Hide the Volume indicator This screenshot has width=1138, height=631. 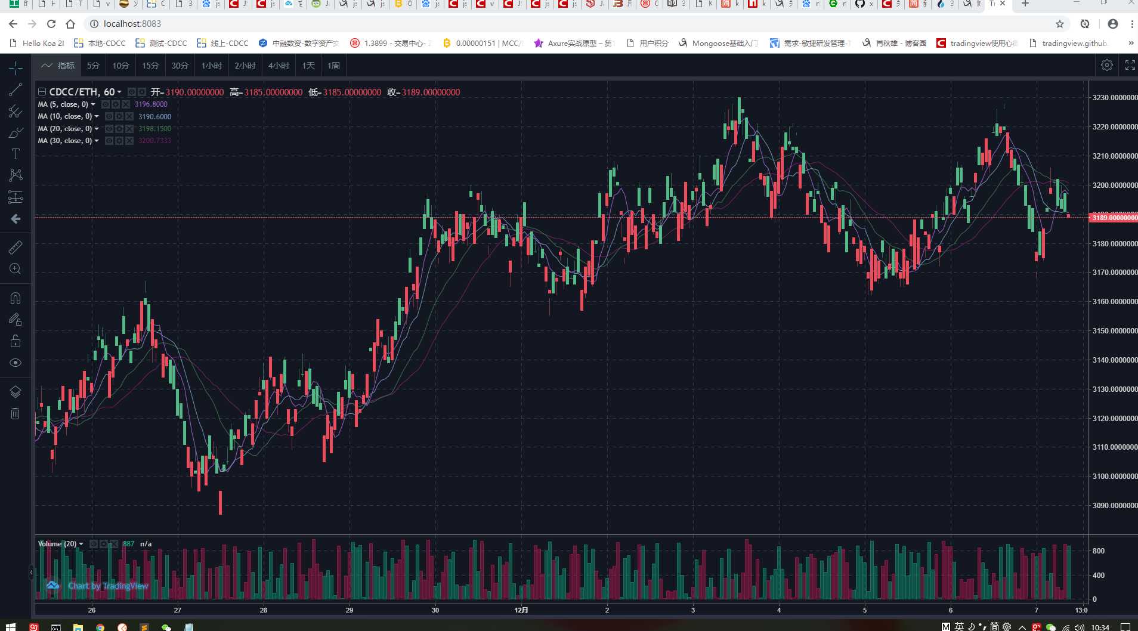click(x=94, y=544)
